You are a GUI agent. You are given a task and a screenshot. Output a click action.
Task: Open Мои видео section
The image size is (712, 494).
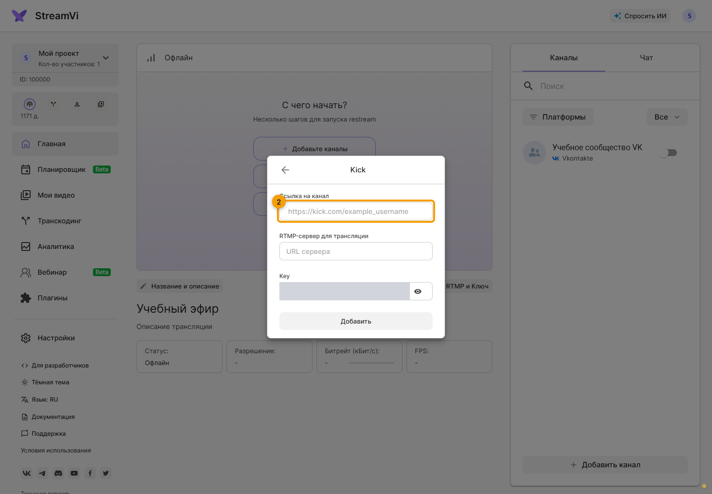pyautogui.click(x=65, y=195)
